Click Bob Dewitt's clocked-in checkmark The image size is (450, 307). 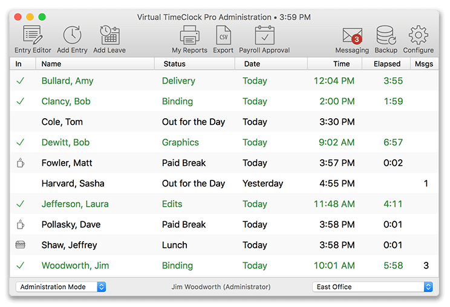[20, 142]
